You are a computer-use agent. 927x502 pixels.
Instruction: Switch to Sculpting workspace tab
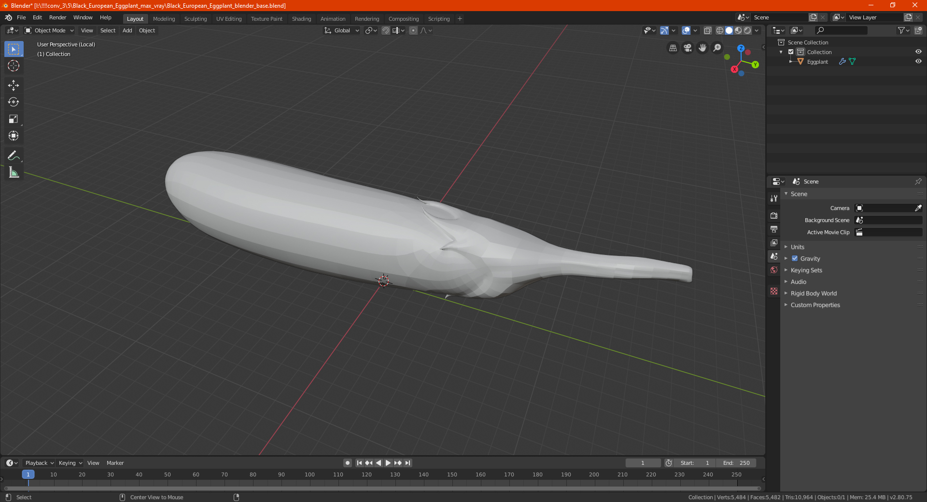pyautogui.click(x=196, y=19)
